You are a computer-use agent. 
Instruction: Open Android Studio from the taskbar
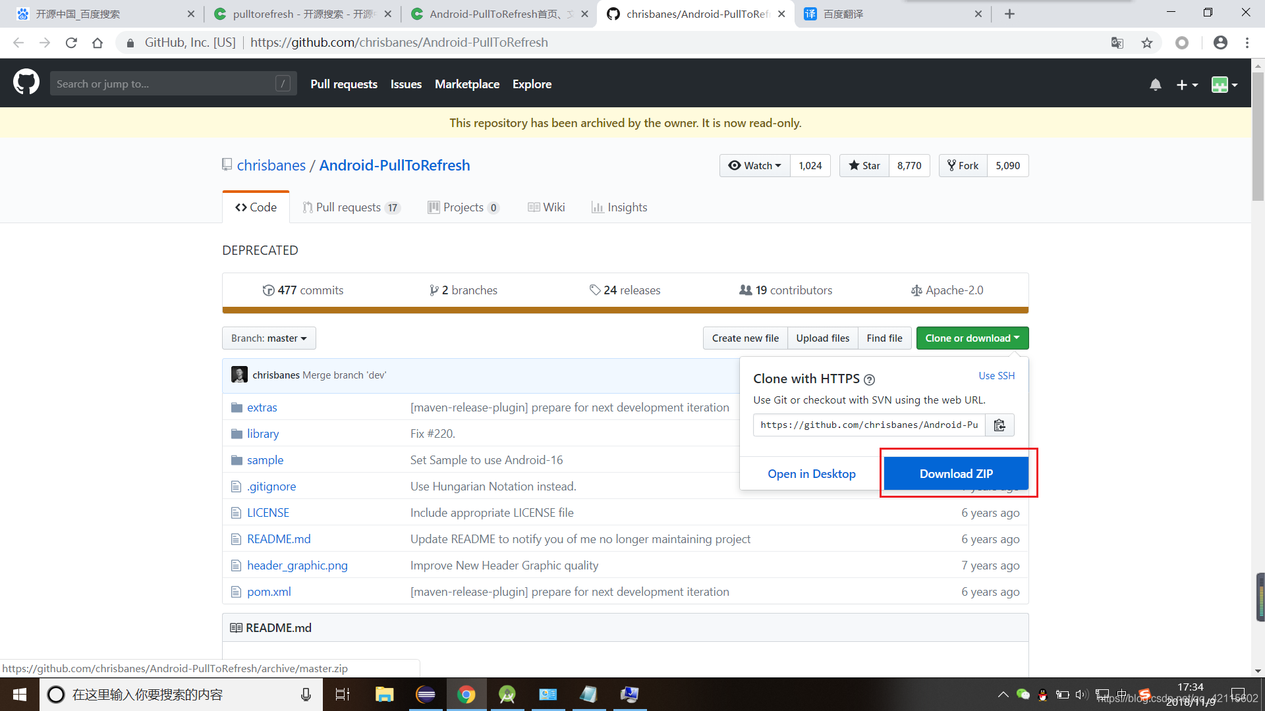507,695
